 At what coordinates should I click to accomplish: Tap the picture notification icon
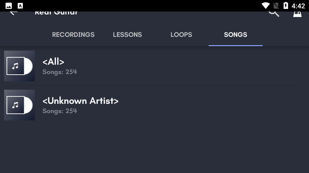[x=9, y=6]
